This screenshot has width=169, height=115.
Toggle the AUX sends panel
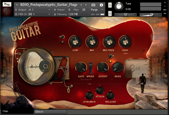pyautogui.click(x=165, y=10)
